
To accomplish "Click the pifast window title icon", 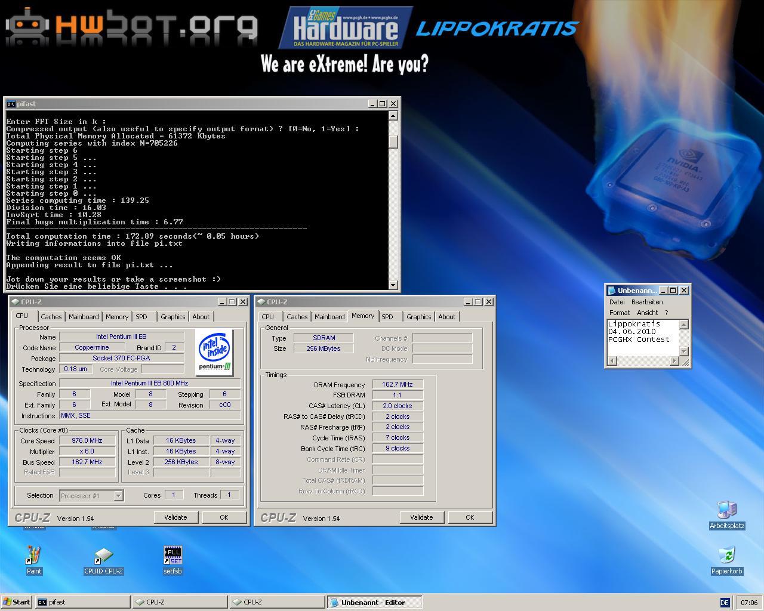I will click(11, 104).
